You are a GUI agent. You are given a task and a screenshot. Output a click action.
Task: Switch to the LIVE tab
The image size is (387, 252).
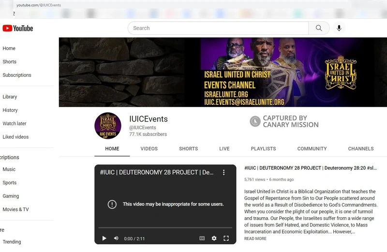click(224, 148)
